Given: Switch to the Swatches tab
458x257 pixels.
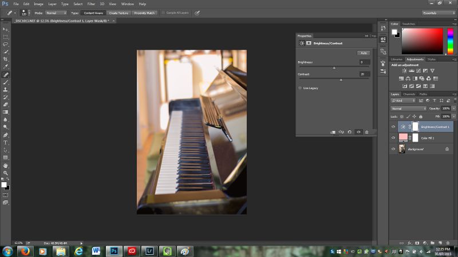Looking at the screenshot, I should (409, 24).
